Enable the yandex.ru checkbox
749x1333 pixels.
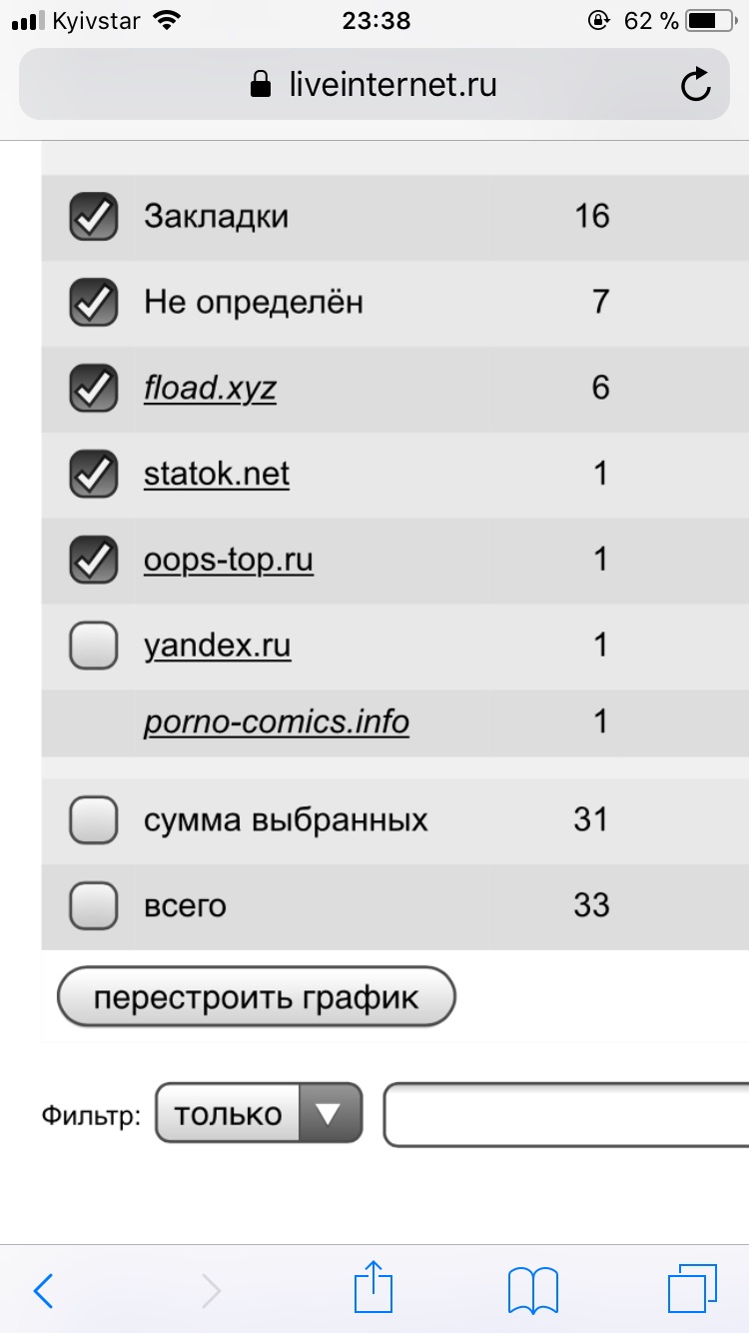point(94,646)
